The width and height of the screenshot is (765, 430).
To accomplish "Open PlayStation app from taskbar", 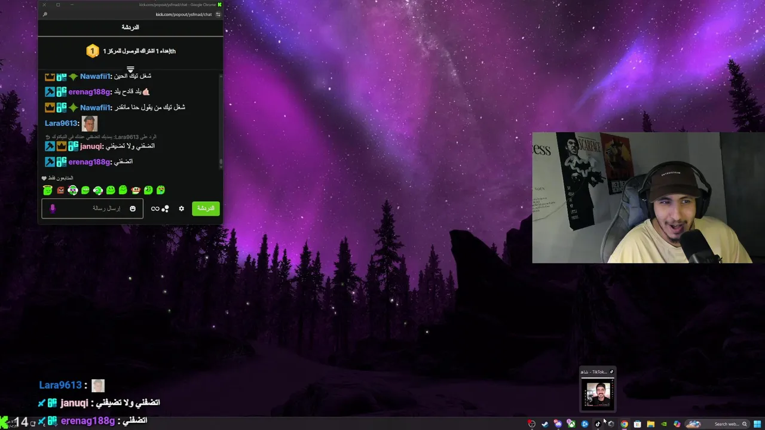I will (x=585, y=424).
